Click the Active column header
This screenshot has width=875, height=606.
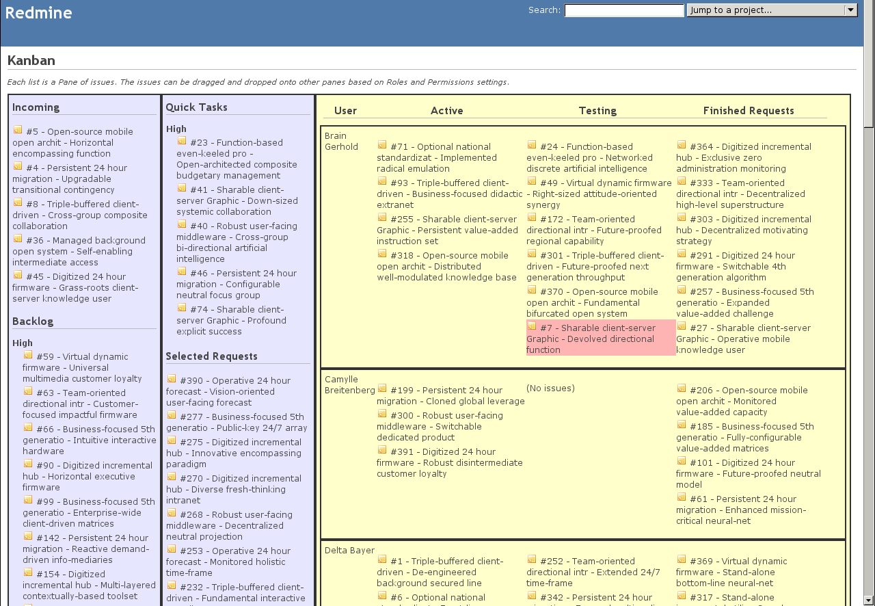[447, 111]
